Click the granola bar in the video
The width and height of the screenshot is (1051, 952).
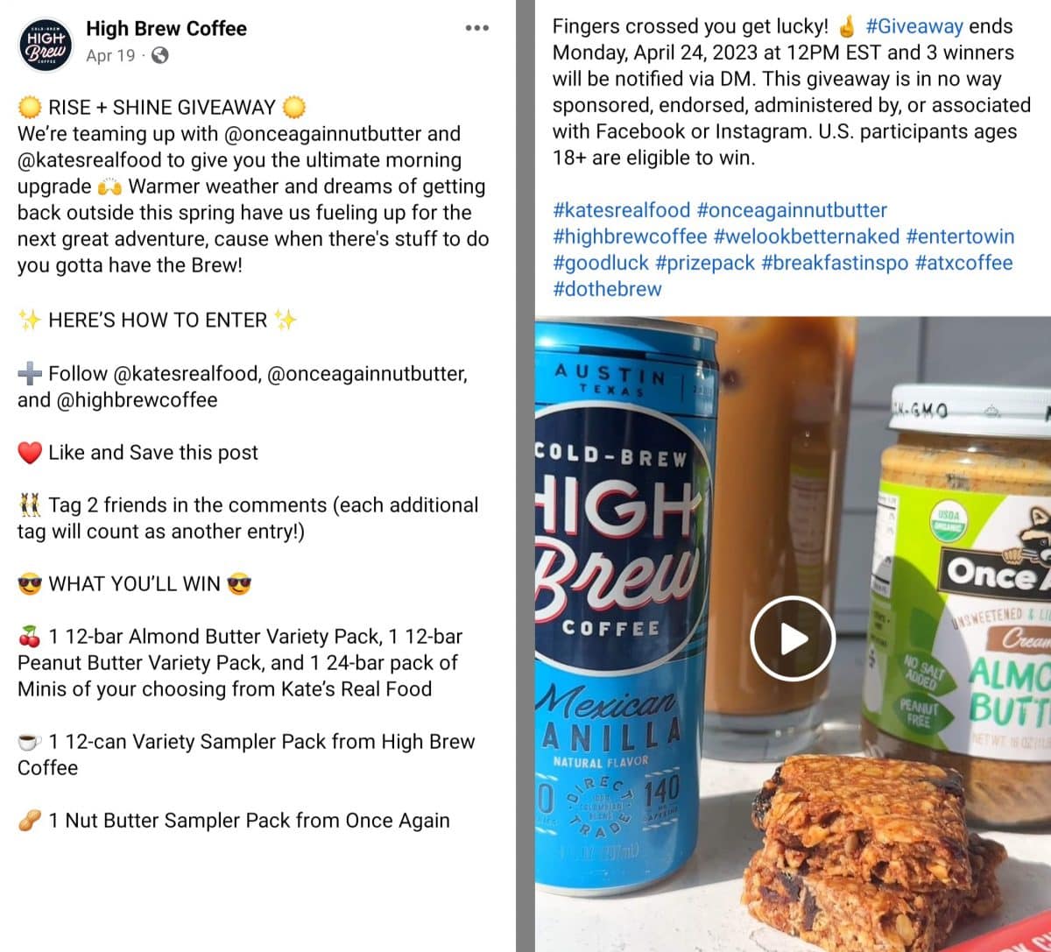click(871, 854)
